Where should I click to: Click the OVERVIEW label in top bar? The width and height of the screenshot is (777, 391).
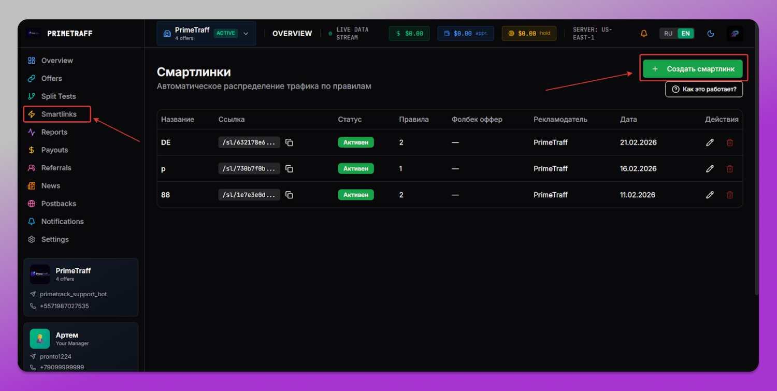pyautogui.click(x=292, y=33)
